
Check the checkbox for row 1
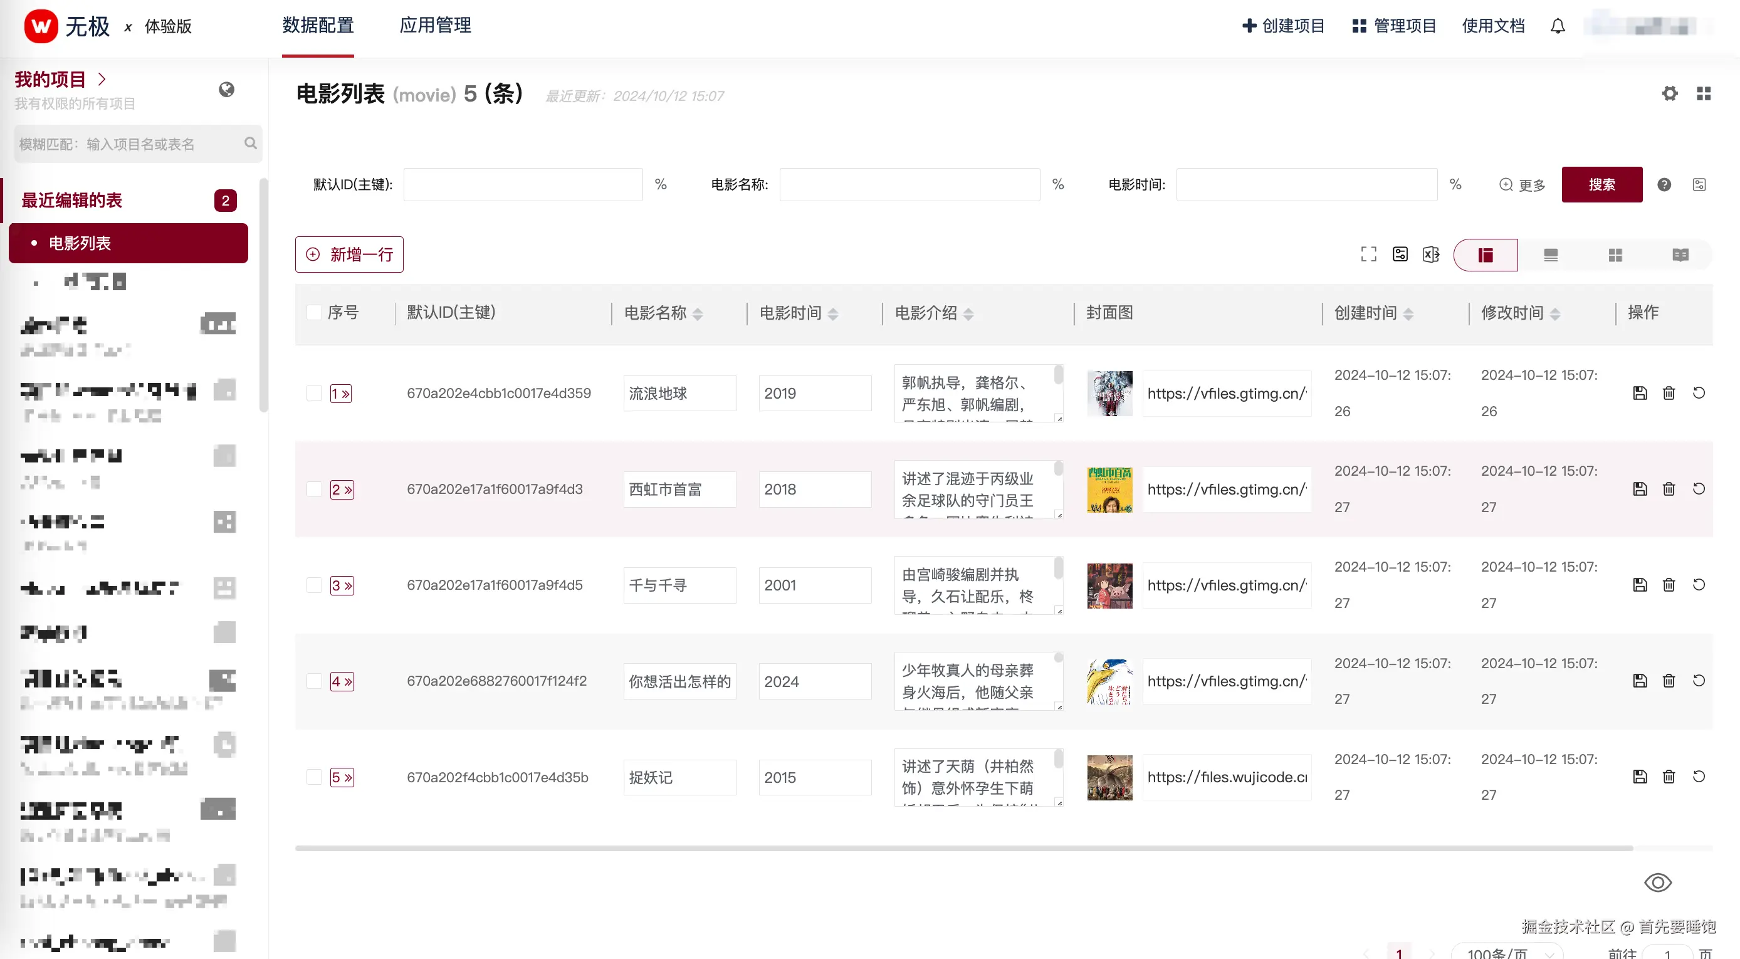point(314,393)
